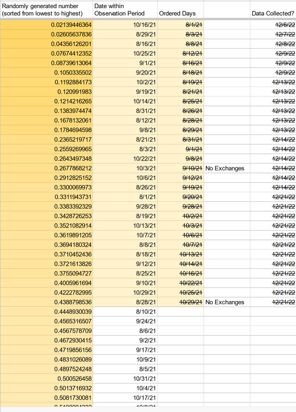This screenshot has width=296, height=412.
Task: Select Data Collected 12/9/22 in the 0.07674412352 row
Action: [273, 54]
